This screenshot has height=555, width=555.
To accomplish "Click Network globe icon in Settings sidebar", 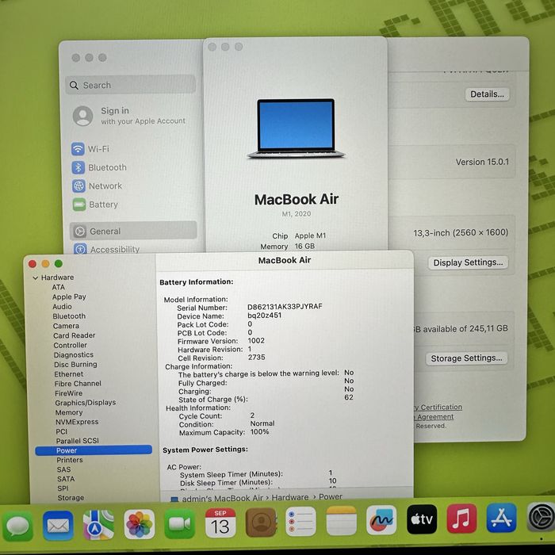I will [x=78, y=186].
